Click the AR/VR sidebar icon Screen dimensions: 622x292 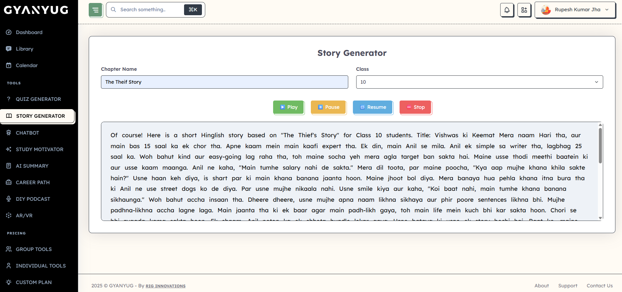coord(9,215)
